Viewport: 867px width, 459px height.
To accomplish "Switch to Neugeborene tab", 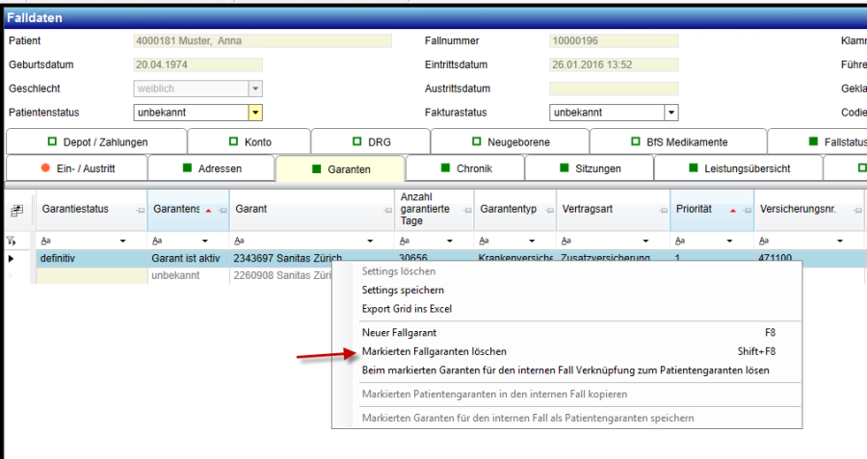I will pyautogui.click(x=510, y=142).
